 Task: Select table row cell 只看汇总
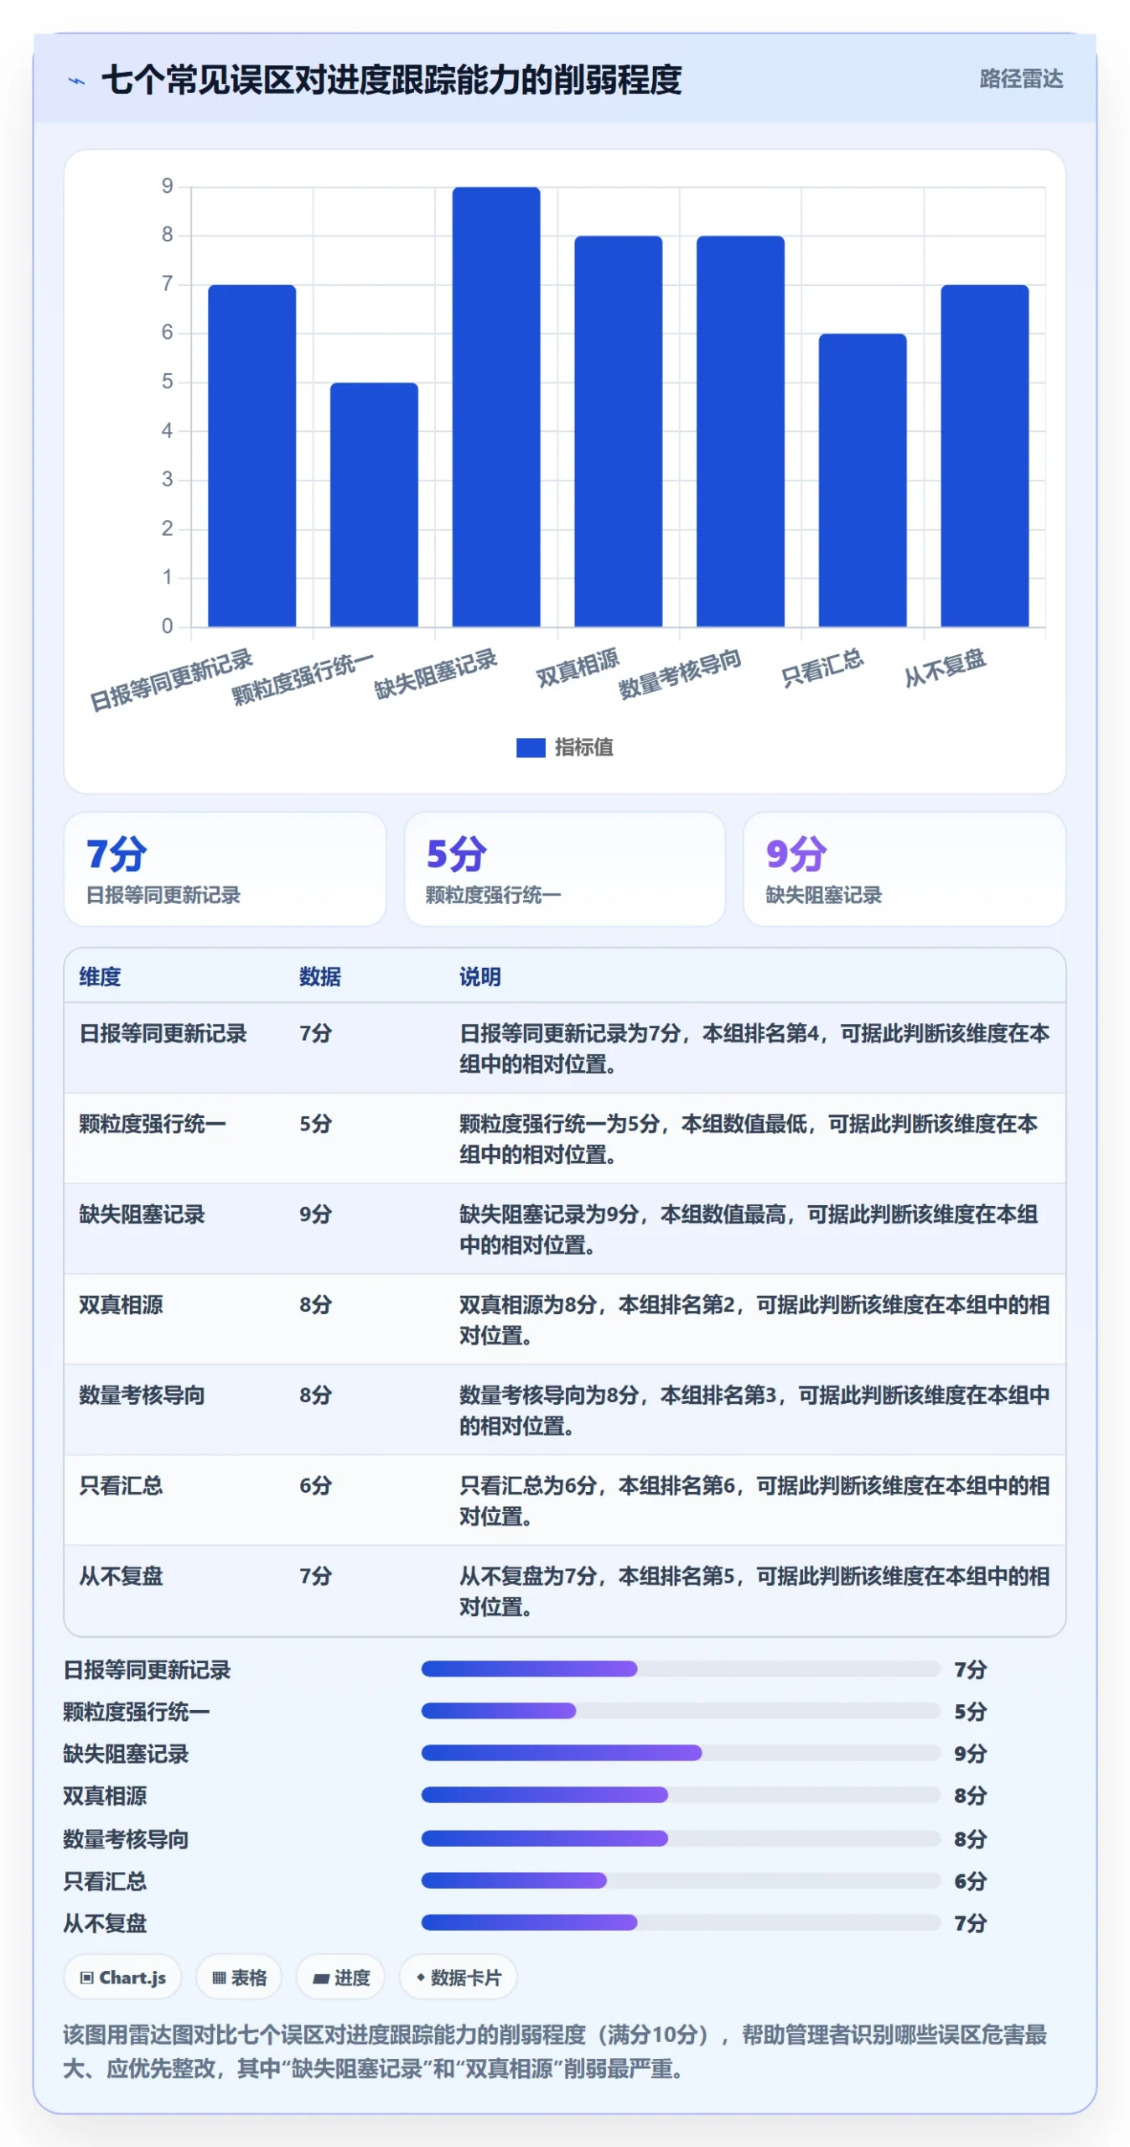coord(121,1486)
